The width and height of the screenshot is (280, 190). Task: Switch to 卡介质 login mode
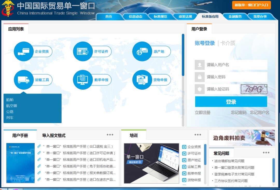(x=228, y=43)
